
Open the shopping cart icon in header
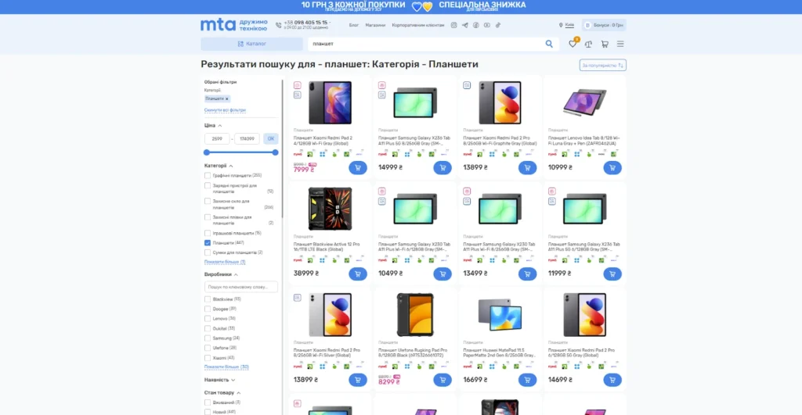click(x=605, y=44)
